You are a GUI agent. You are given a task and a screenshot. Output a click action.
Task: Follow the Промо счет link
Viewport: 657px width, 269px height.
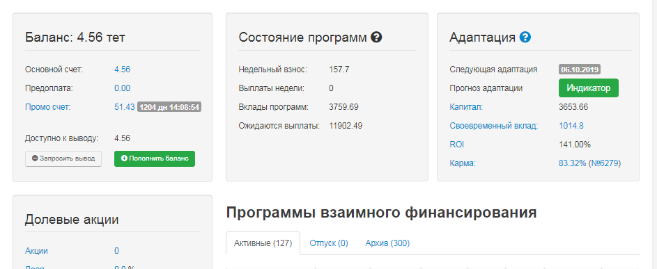point(48,107)
